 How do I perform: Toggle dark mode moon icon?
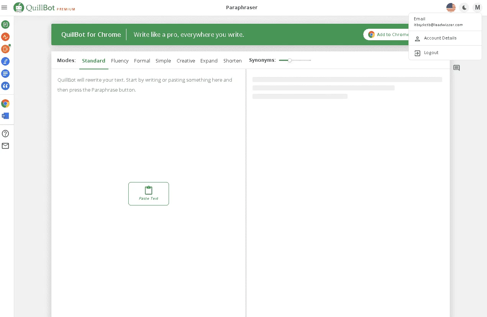click(464, 7)
